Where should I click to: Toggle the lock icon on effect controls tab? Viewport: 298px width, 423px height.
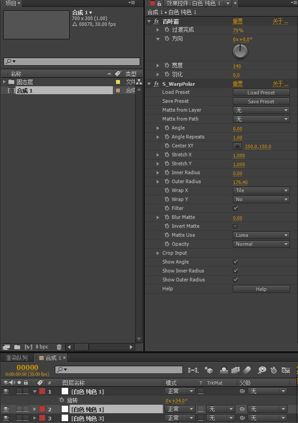(x=159, y=3)
